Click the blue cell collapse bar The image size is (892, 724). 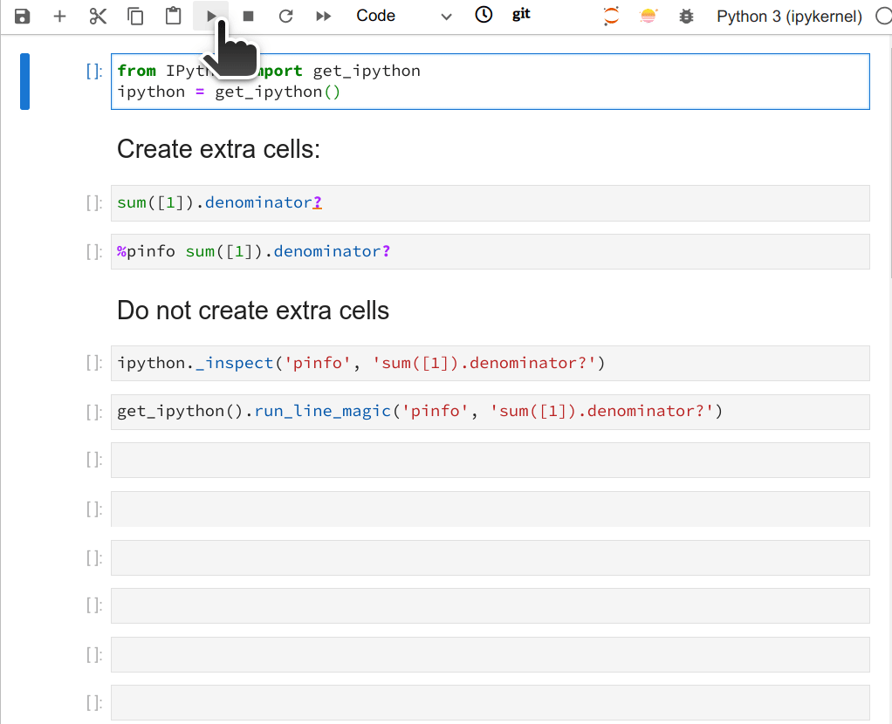[24, 81]
